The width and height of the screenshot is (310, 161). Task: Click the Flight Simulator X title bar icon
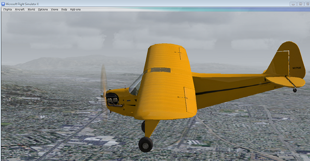pos(3,4)
